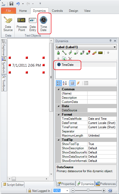Move dynamic down with grey down arrow
The width and height of the screenshot is (119, 194).
pyautogui.click(x=58, y=58)
